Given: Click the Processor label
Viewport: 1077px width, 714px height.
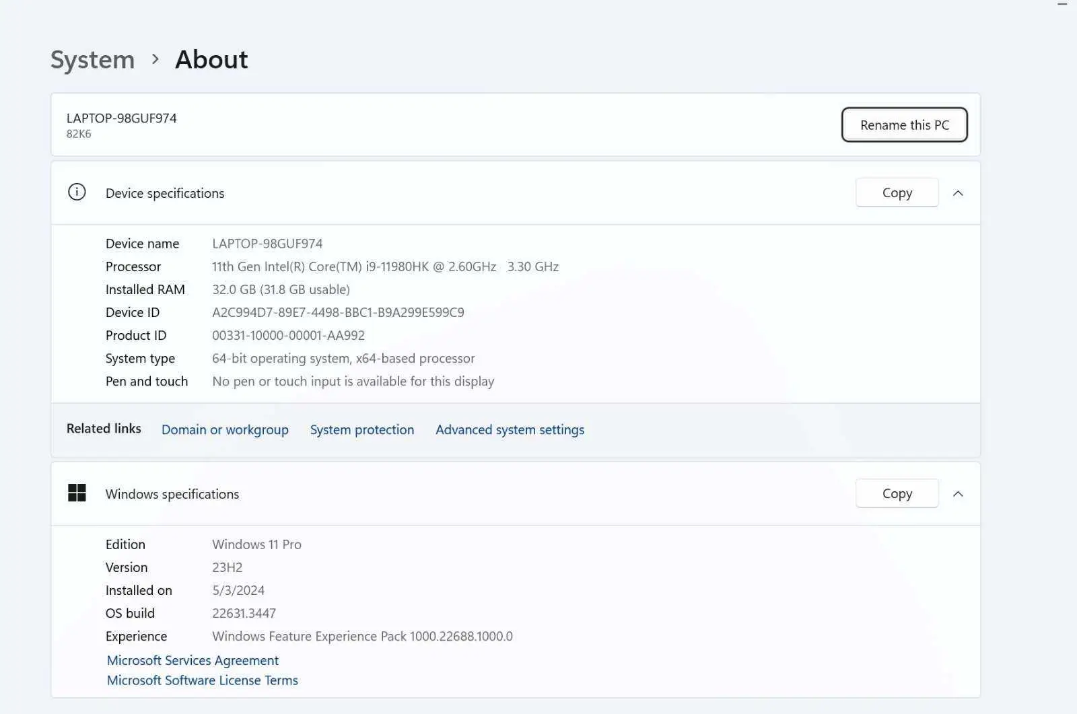Looking at the screenshot, I should coord(133,266).
